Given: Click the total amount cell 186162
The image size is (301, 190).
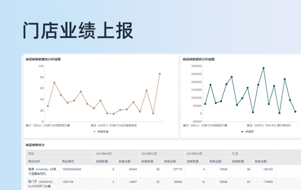Looking at the screenshot, I should coord(268,169).
